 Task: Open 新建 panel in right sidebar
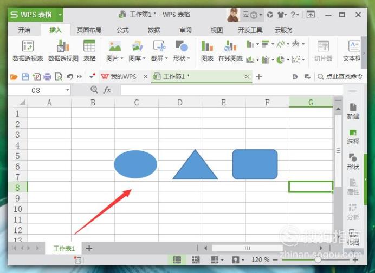pos(353,111)
